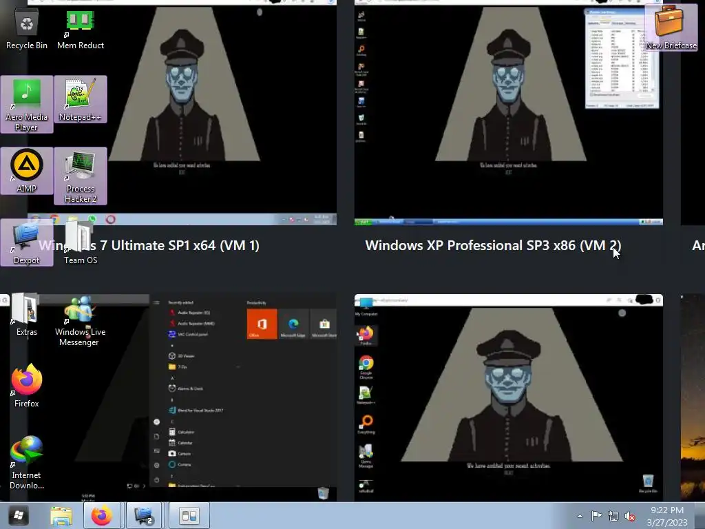This screenshot has height=529, width=705.
Task: Show hidden tray icons arrow
Action: tap(580, 517)
